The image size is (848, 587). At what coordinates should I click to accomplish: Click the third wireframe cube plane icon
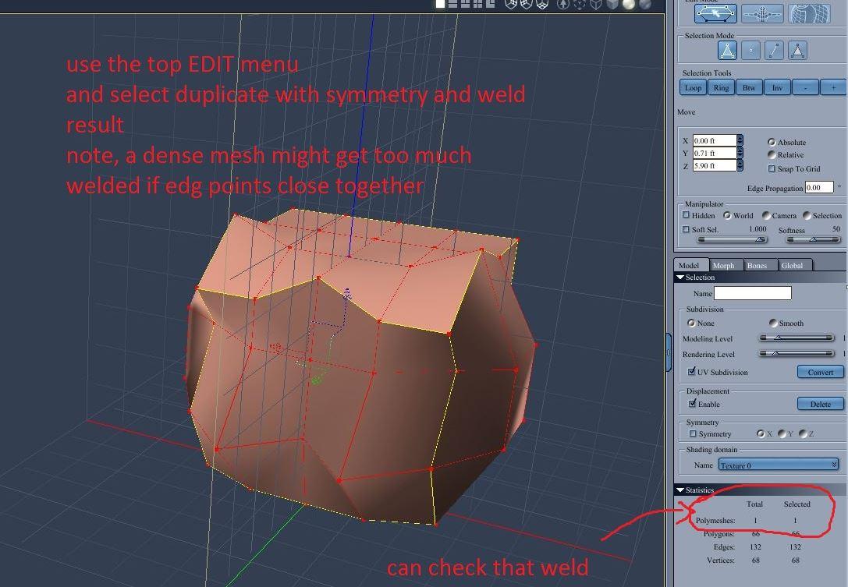pyautogui.click(x=542, y=4)
